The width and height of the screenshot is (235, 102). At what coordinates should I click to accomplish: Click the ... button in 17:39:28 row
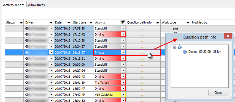[143, 28]
